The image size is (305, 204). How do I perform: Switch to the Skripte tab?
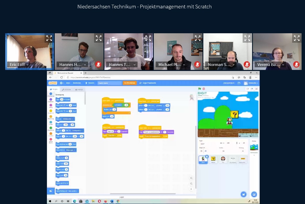click(x=54, y=90)
